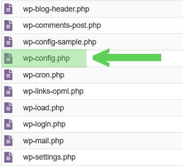
Task: Click the green arrow pointing to wp-config.php
Action: pyautogui.click(x=127, y=58)
